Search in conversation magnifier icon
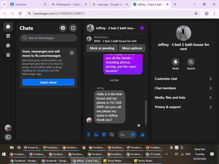This screenshot has height=164, width=219. pyautogui.click(x=191, y=62)
